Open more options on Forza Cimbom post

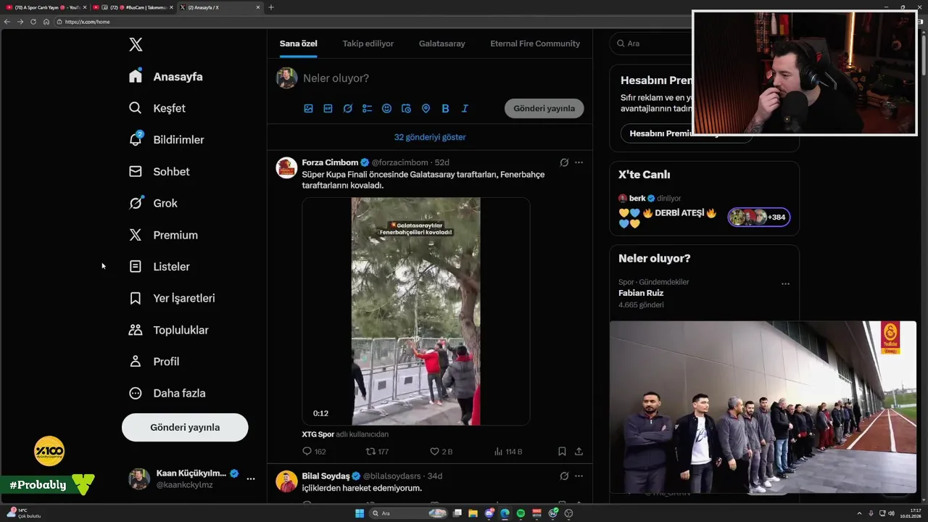pyautogui.click(x=579, y=162)
